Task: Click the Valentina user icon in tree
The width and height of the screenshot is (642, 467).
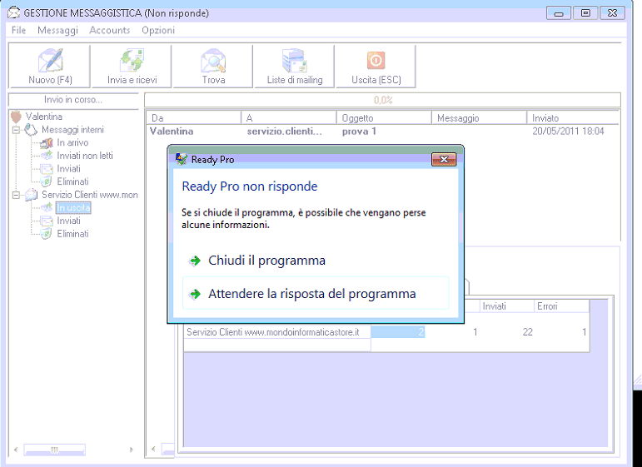Action: pyautogui.click(x=16, y=117)
